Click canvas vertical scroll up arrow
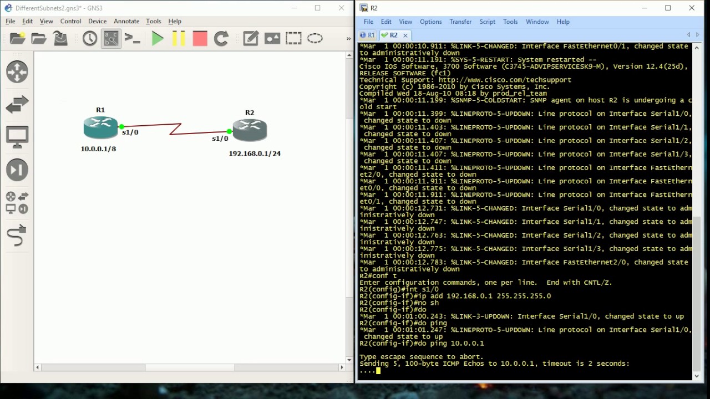The width and height of the screenshot is (710, 399). tap(349, 55)
